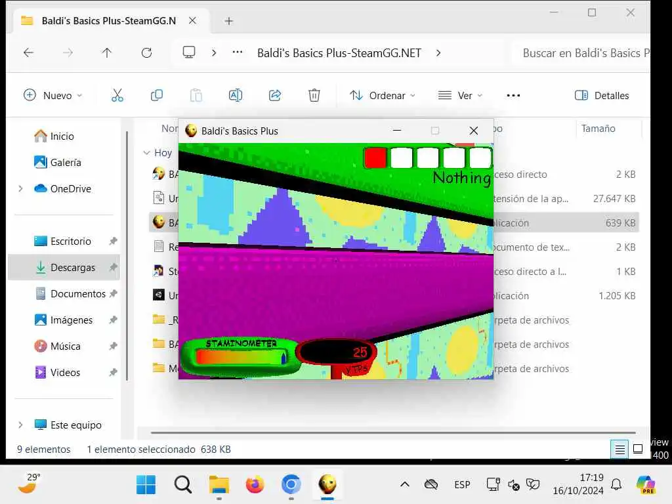Unpin Imágenes via its pin icon

point(113,320)
